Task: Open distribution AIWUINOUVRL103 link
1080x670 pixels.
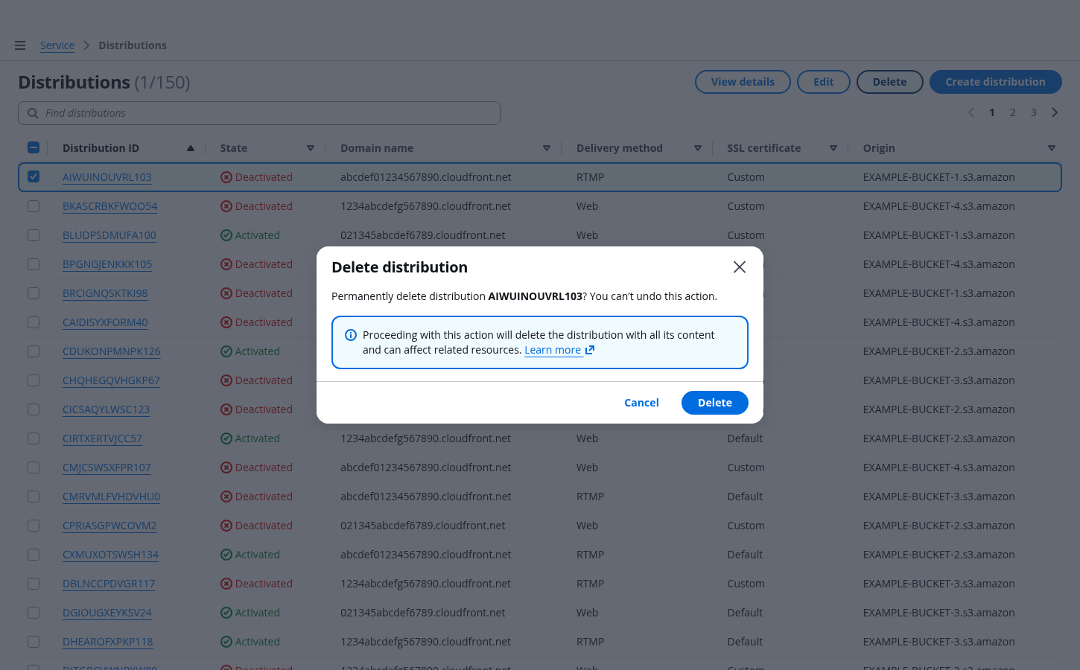Action: tap(107, 177)
